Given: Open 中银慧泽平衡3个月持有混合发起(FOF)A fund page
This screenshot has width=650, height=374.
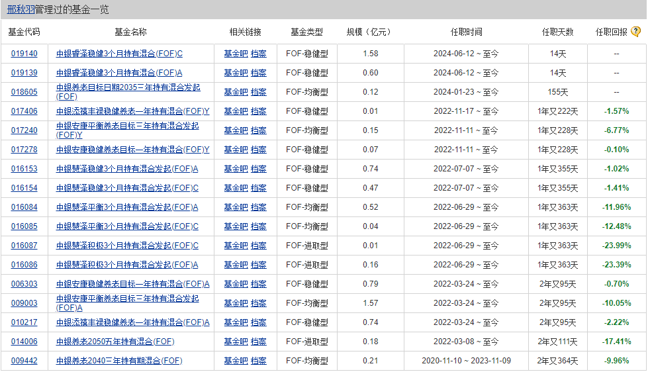Looking at the screenshot, I should (127, 207).
